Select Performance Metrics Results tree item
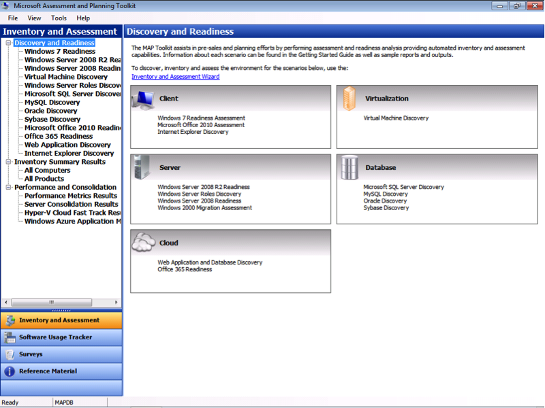Viewport: 545px width, 408px height. click(71, 196)
